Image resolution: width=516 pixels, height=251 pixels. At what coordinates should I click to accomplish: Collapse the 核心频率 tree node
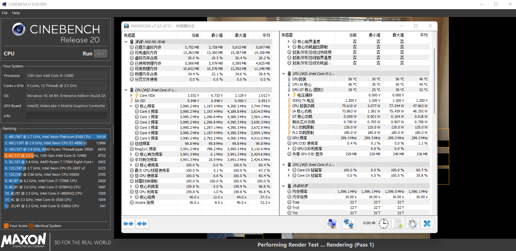click(x=131, y=106)
